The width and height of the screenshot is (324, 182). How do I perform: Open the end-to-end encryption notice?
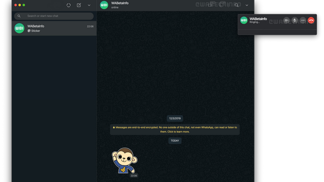tap(175, 129)
